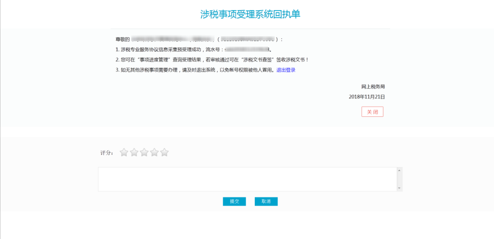The image size is (494, 239).
Task: Submit the rating with 提交
Action: tap(234, 201)
